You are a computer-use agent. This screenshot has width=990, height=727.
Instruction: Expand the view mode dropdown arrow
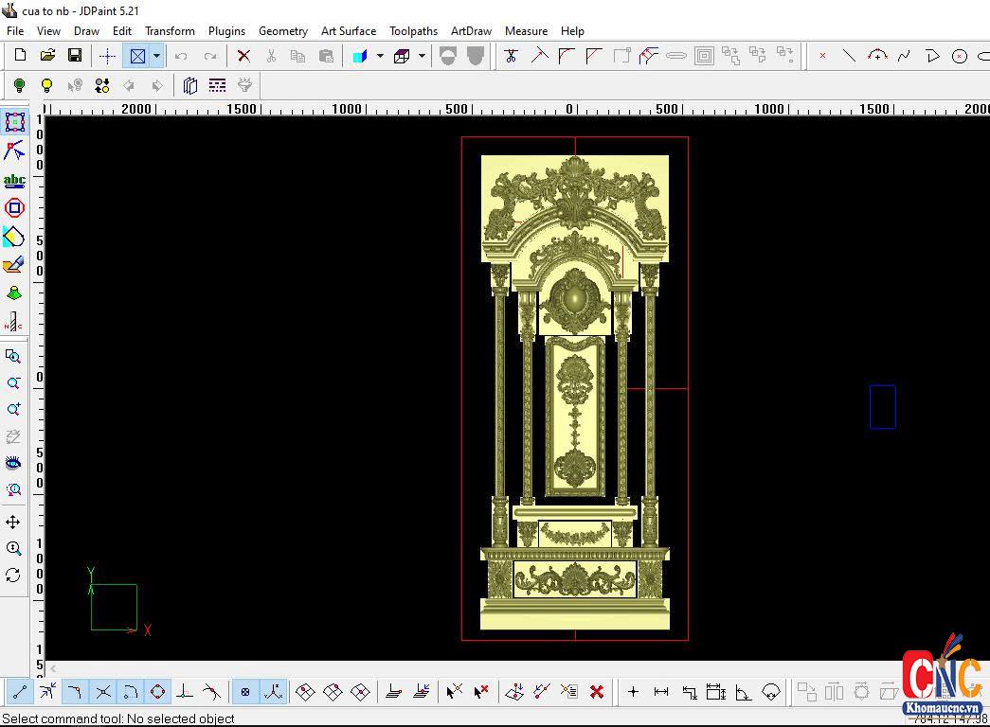(x=156, y=56)
